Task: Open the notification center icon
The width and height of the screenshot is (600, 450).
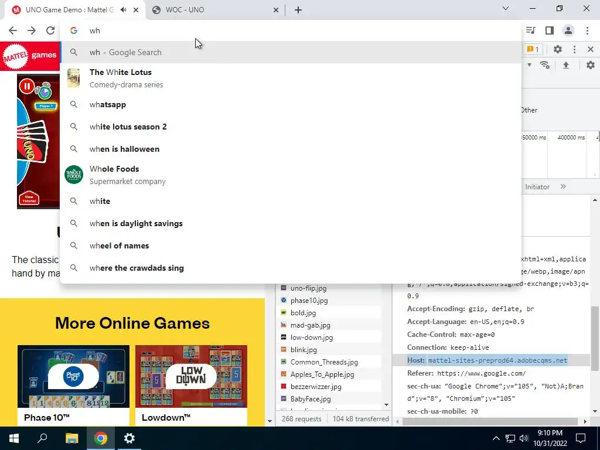Action: click(x=581, y=438)
